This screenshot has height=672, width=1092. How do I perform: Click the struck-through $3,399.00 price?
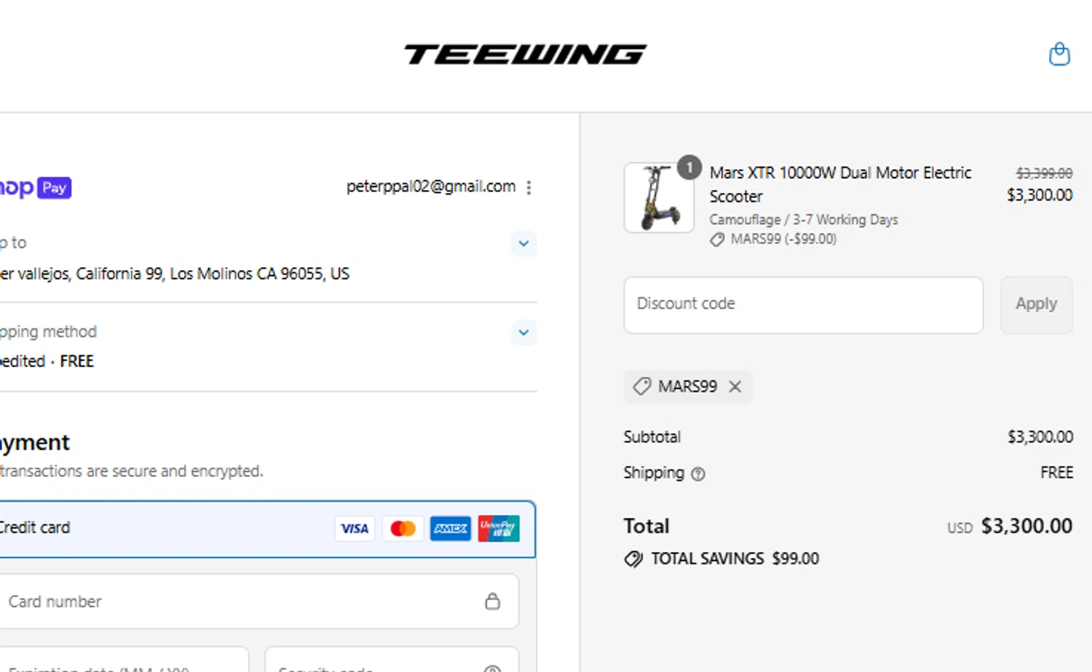tap(1045, 173)
